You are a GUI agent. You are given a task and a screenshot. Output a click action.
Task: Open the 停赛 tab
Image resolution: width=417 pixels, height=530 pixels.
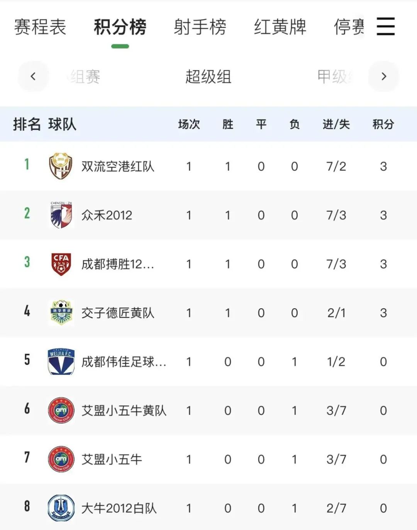click(348, 28)
